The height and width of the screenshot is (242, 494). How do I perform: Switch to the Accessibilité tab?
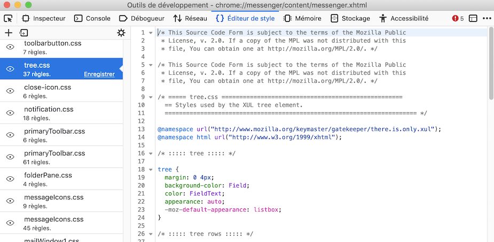(x=404, y=19)
